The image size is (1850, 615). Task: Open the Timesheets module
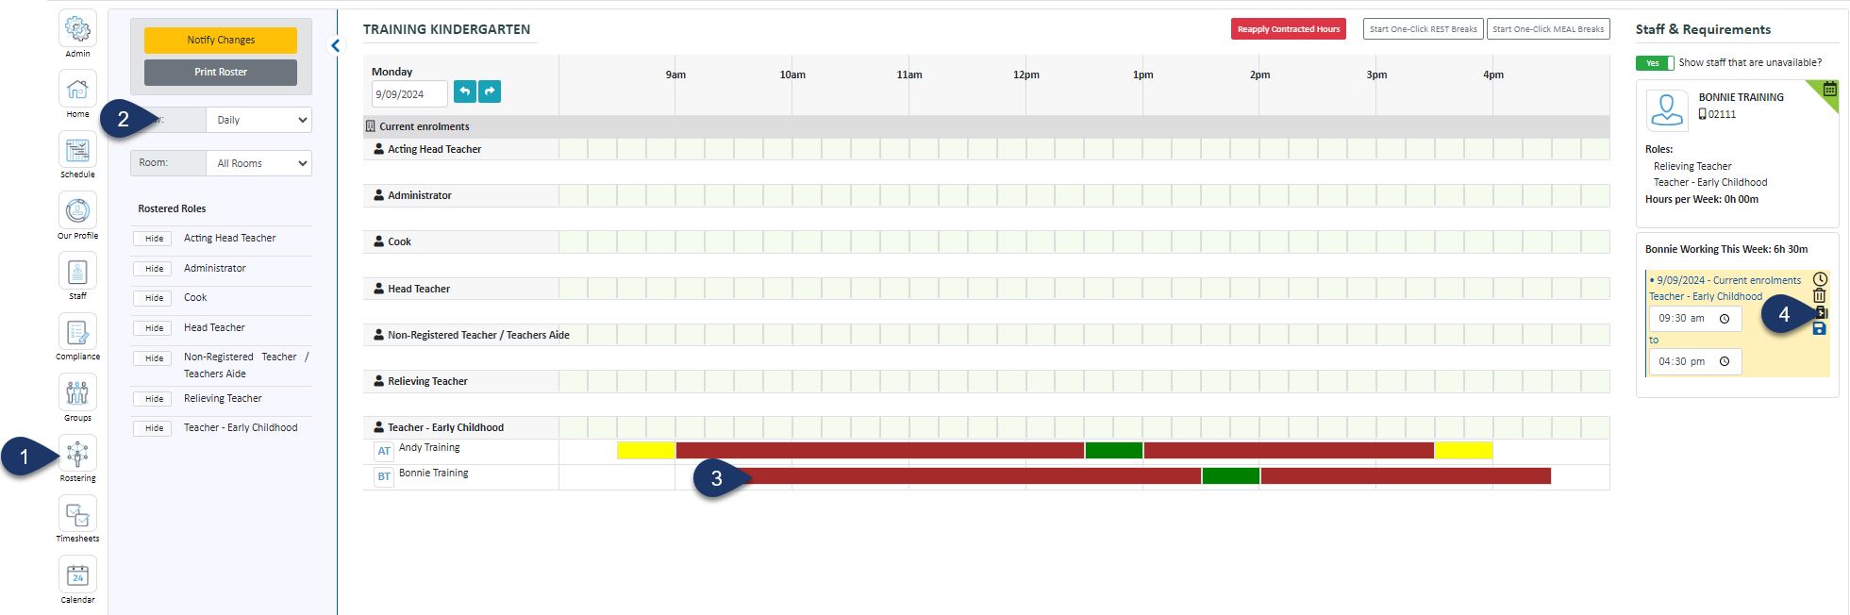point(77,514)
